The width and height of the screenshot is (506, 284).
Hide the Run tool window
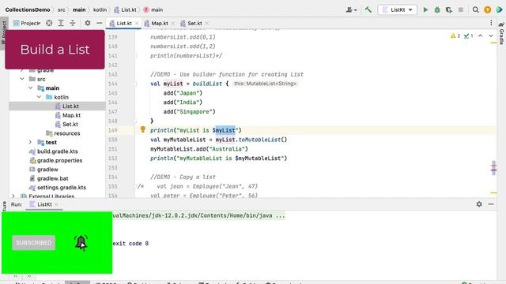tap(491, 204)
